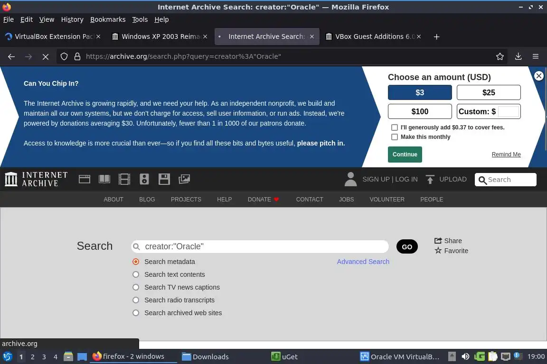Click the user avatar icon
Viewport: 547px width, 364px height.
pos(350,179)
